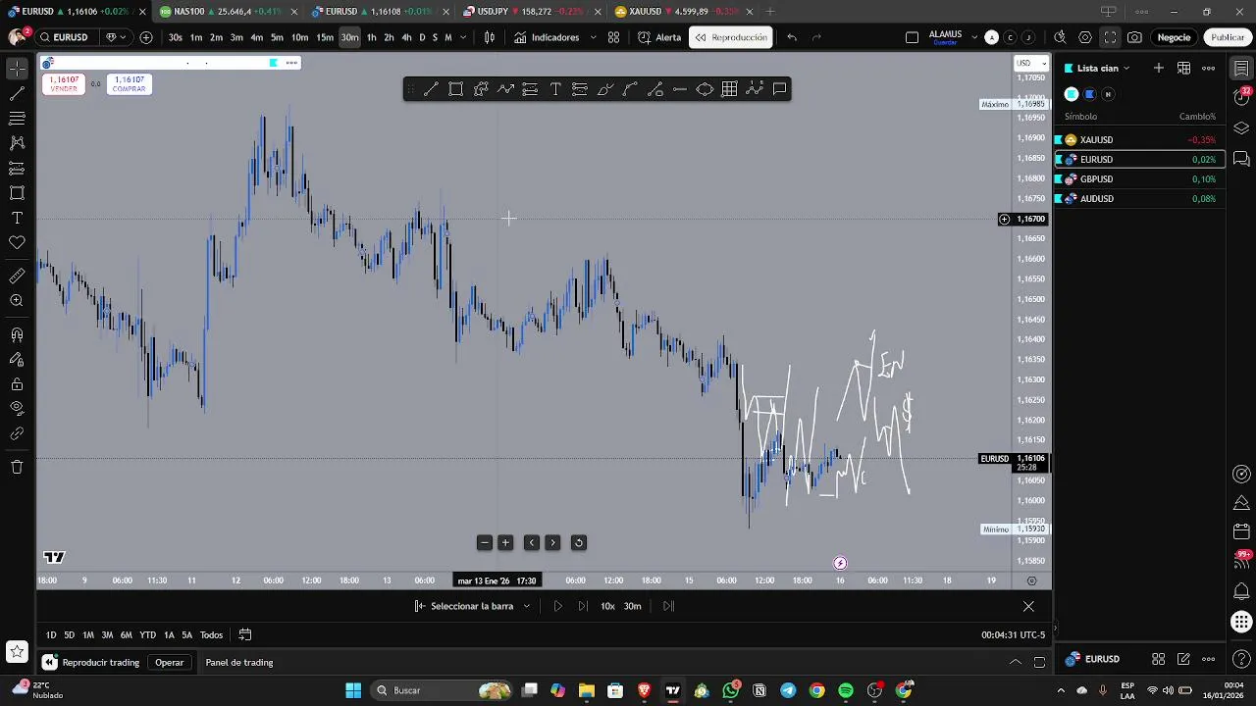1256x706 pixels.
Task: Toggle the blue flag filter circle
Action: coord(1089,94)
